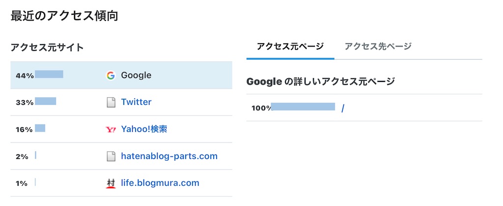Open the "/" source page link
Image resolution: width=503 pixels, height=206 pixels.
(343, 108)
